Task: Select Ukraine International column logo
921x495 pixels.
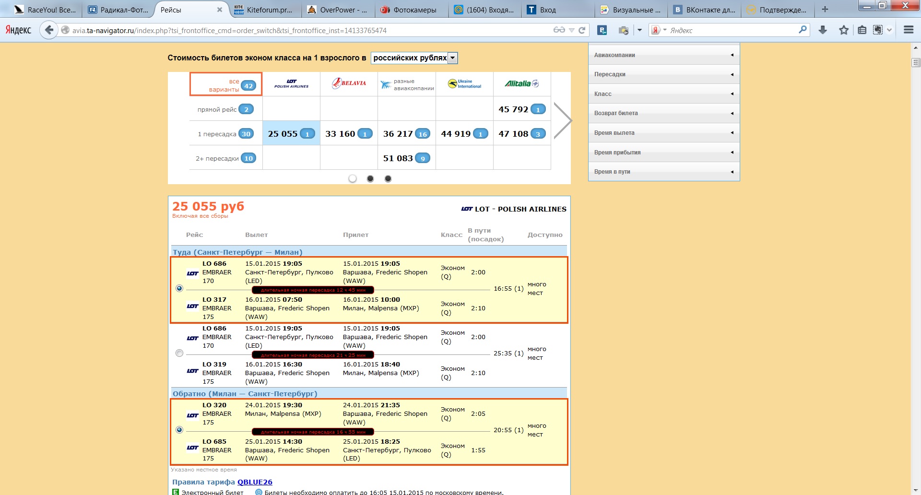Action: pyautogui.click(x=464, y=84)
